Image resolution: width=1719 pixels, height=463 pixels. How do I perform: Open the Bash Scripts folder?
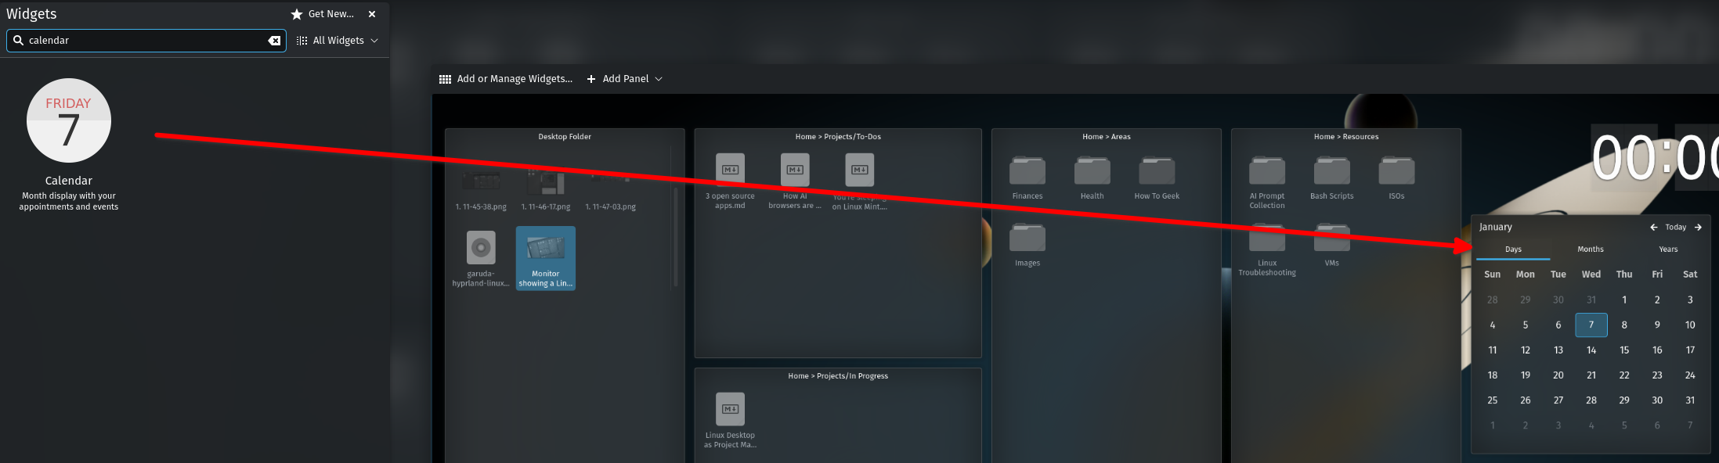click(1331, 178)
